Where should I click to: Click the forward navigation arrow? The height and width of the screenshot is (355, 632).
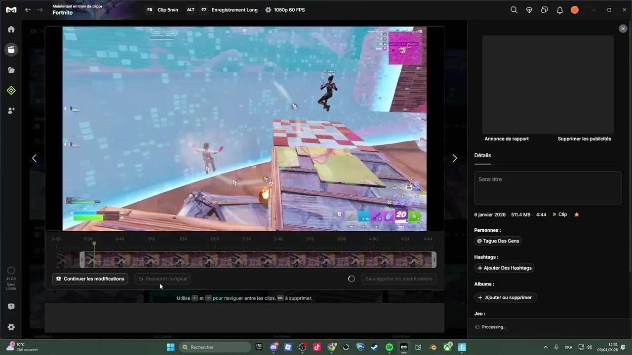[40, 10]
